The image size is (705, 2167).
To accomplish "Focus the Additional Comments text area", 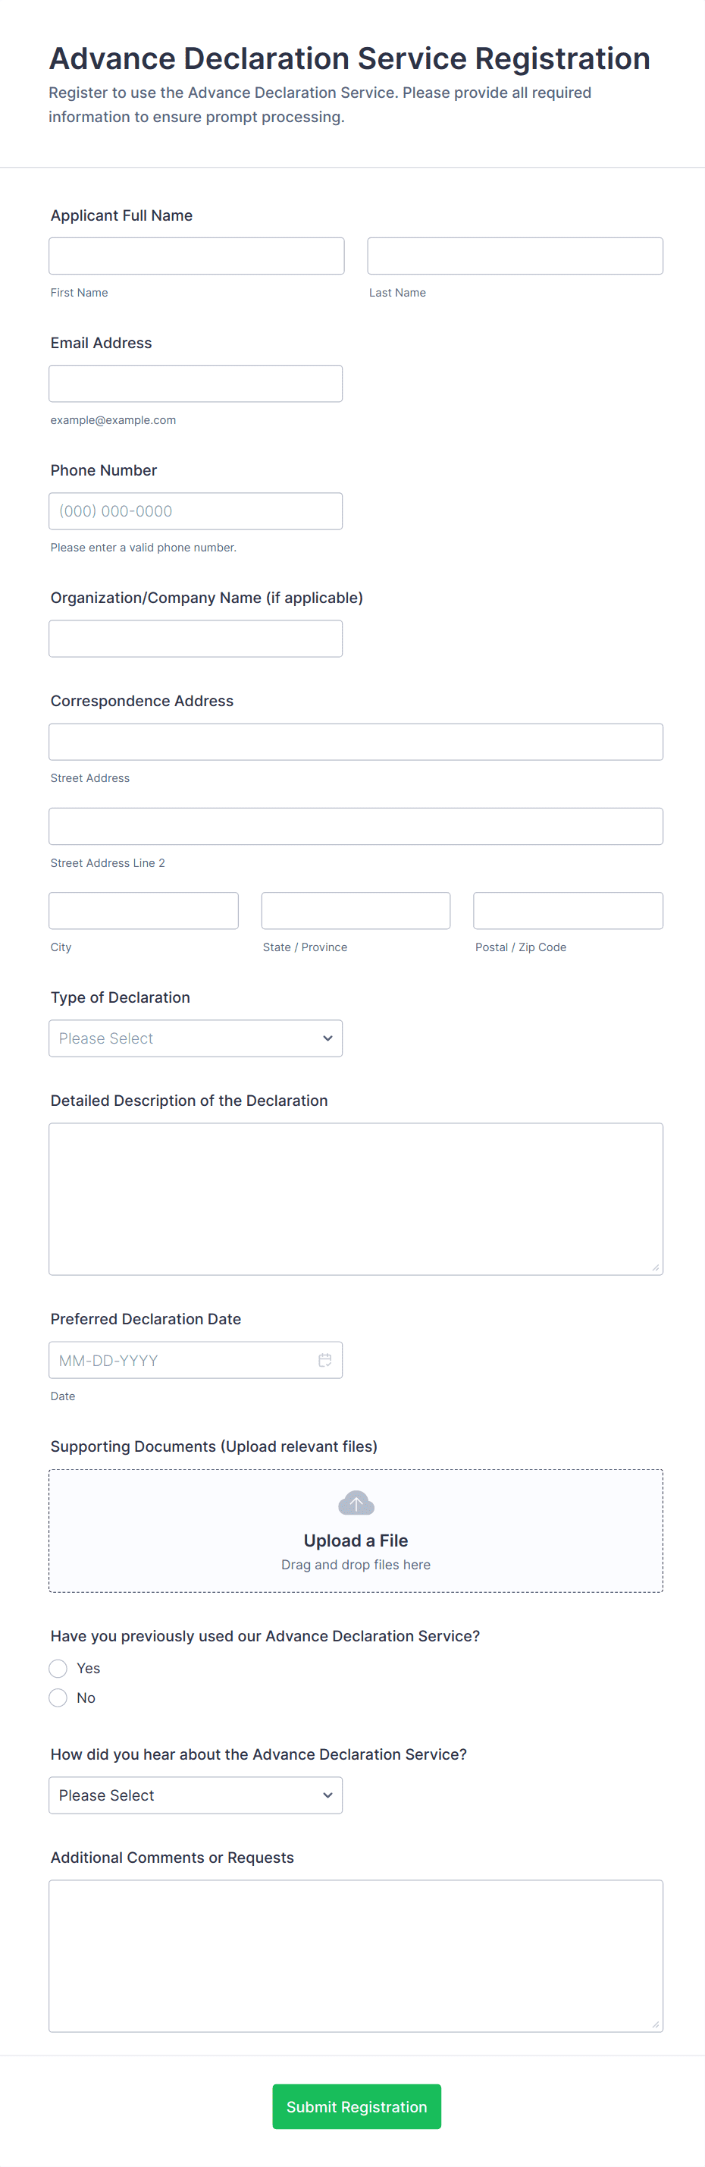I will pos(356,1956).
